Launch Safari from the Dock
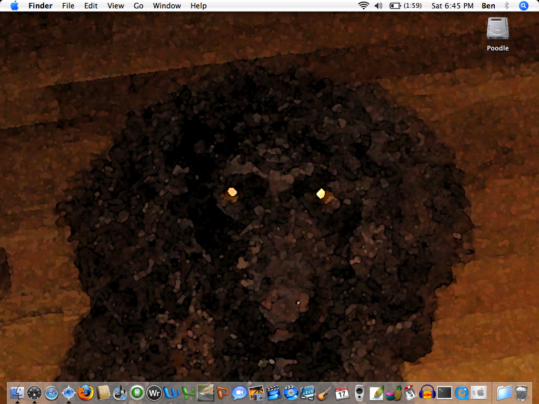Screen dimensions: 539x404 pyautogui.click(x=52, y=393)
